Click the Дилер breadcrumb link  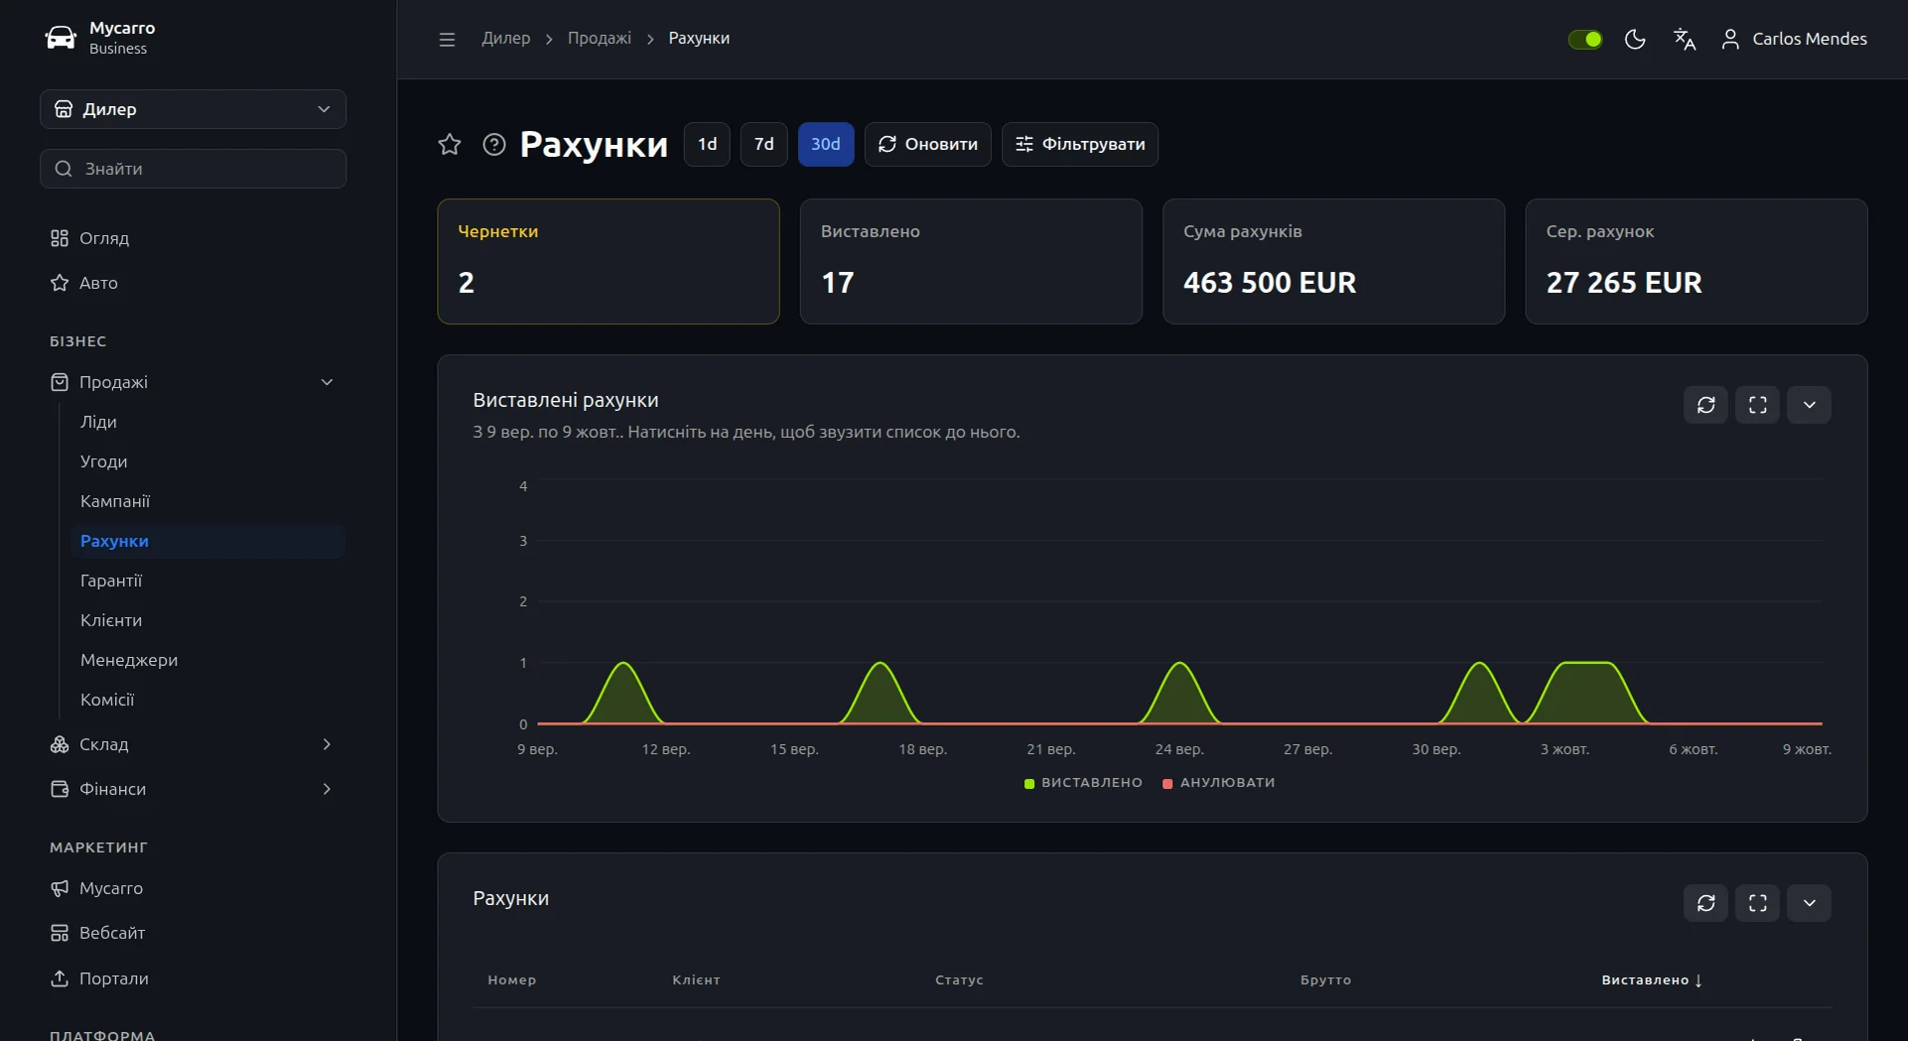506,39
